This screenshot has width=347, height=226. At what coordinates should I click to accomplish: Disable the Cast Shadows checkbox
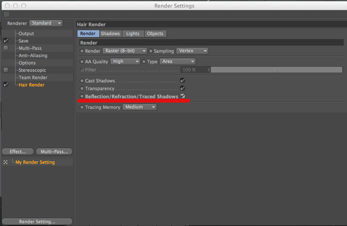click(182, 81)
